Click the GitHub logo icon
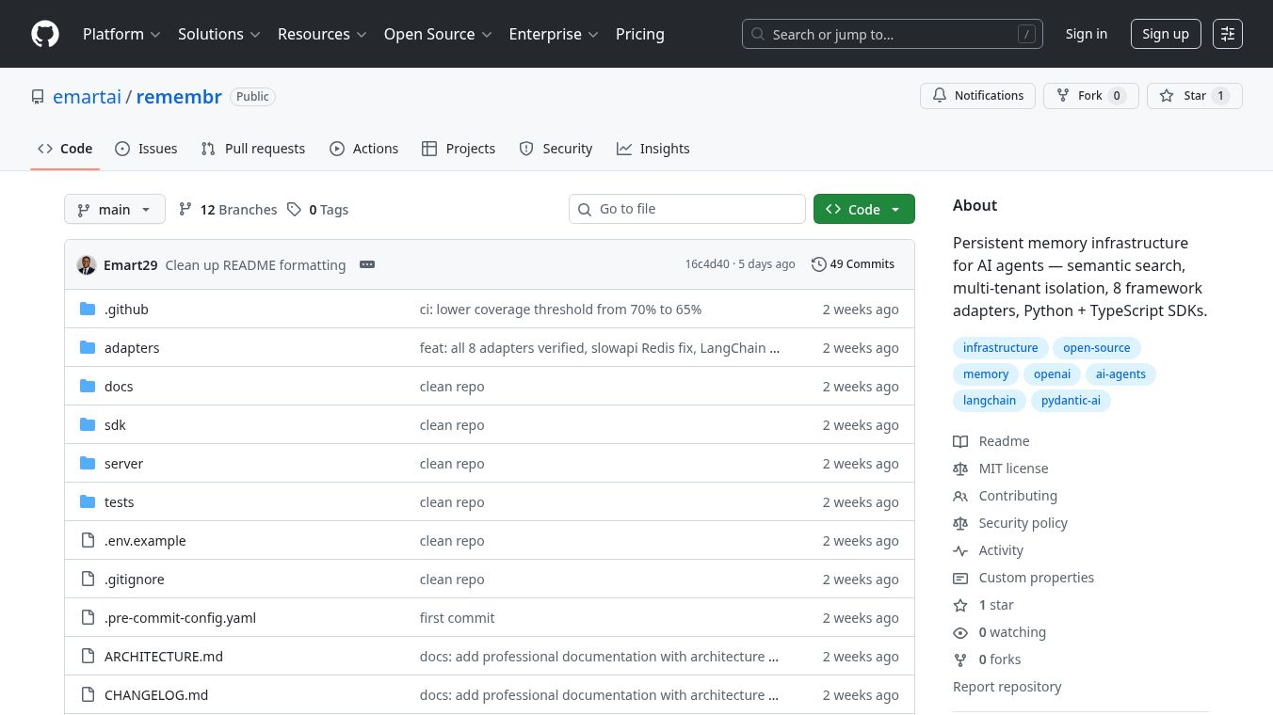Image resolution: width=1273 pixels, height=715 pixels. 45,34
